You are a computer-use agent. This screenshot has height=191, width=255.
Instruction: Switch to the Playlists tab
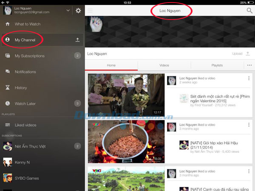click(217, 65)
